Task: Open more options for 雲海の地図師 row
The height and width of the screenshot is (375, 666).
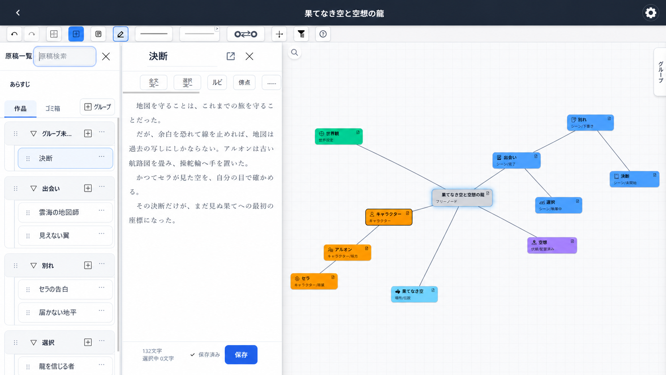Action: pyautogui.click(x=102, y=210)
